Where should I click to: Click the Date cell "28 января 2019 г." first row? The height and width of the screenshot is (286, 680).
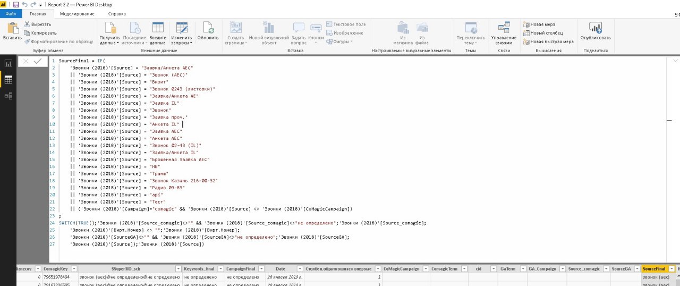click(285, 277)
